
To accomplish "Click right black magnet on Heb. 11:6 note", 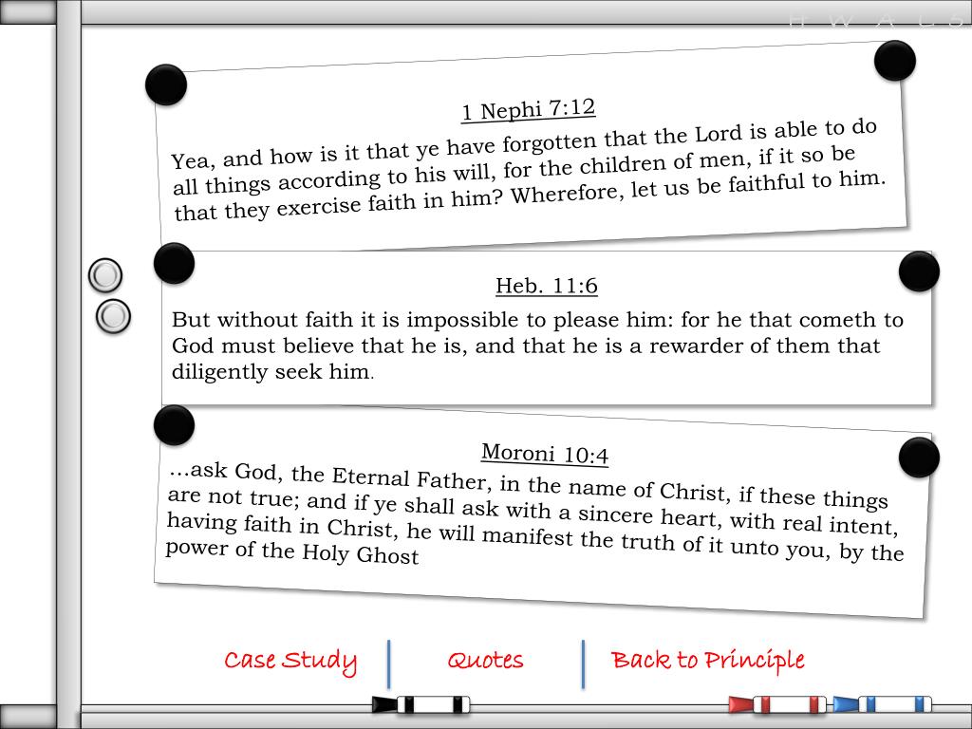I will pyautogui.click(x=919, y=271).
